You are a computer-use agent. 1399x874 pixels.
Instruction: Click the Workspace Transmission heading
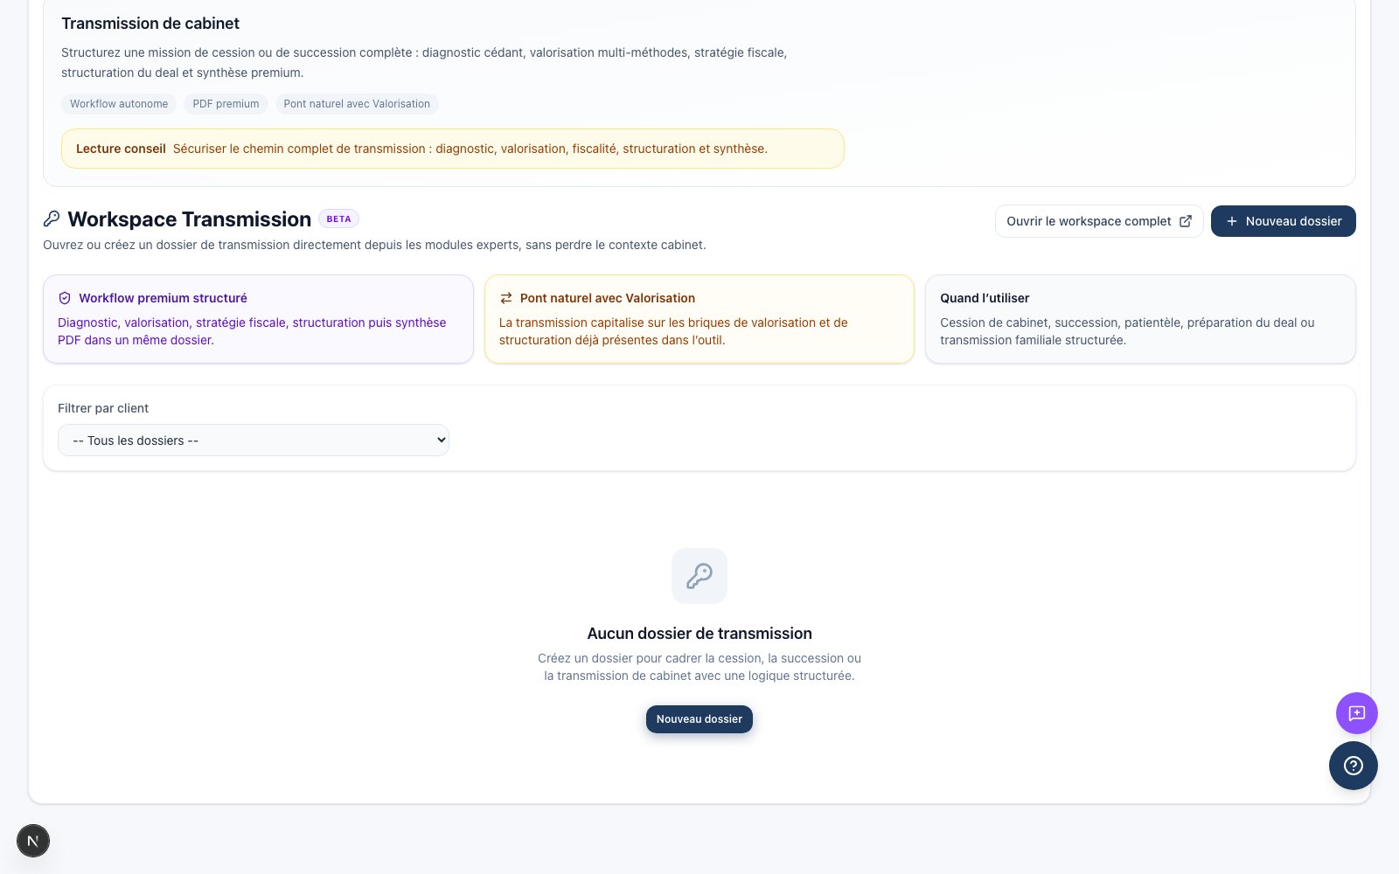[x=190, y=219]
